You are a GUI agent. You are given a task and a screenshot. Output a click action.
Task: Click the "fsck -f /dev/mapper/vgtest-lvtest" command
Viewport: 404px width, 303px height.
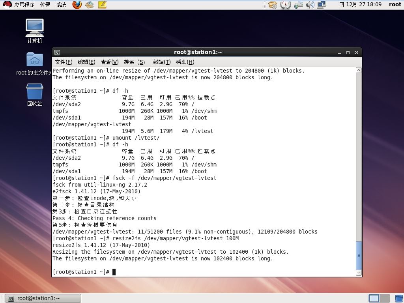(x=165, y=178)
